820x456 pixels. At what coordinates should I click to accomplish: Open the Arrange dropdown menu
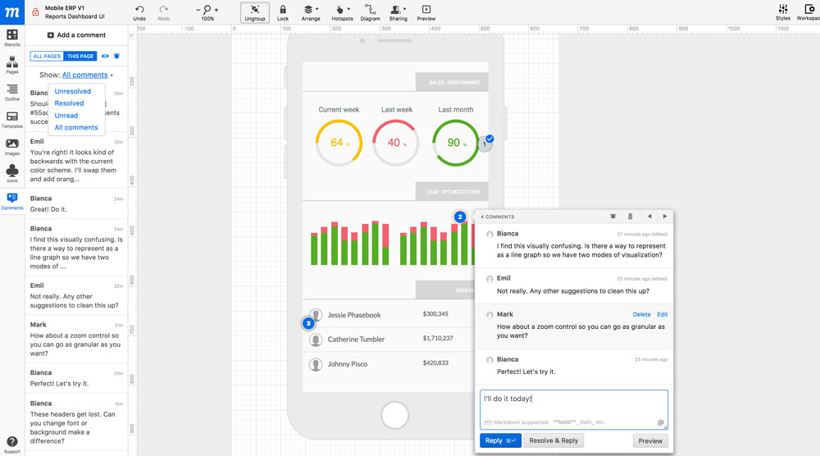pos(311,12)
